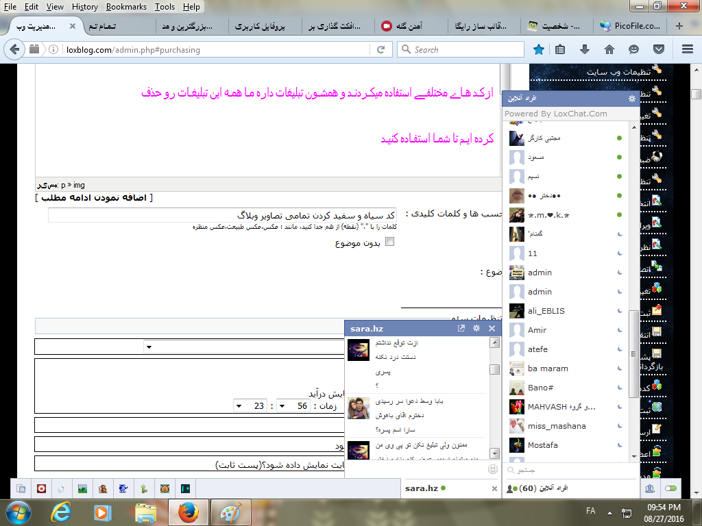Open chat with user Bano#

[566, 388]
